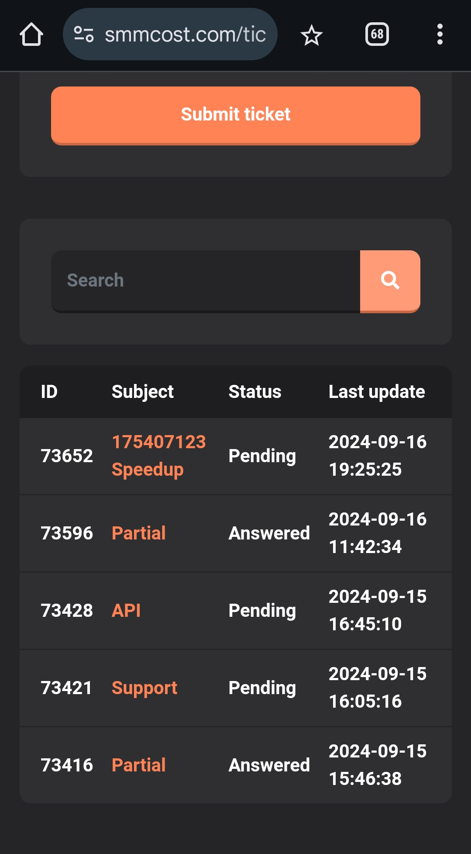This screenshot has width=471, height=854.
Task: Open the tab switcher showing 68 tabs
Action: point(377,34)
